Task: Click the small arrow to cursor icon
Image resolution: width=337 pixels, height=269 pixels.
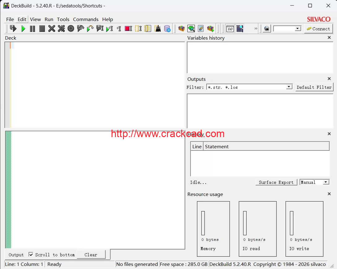Action: point(119,28)
